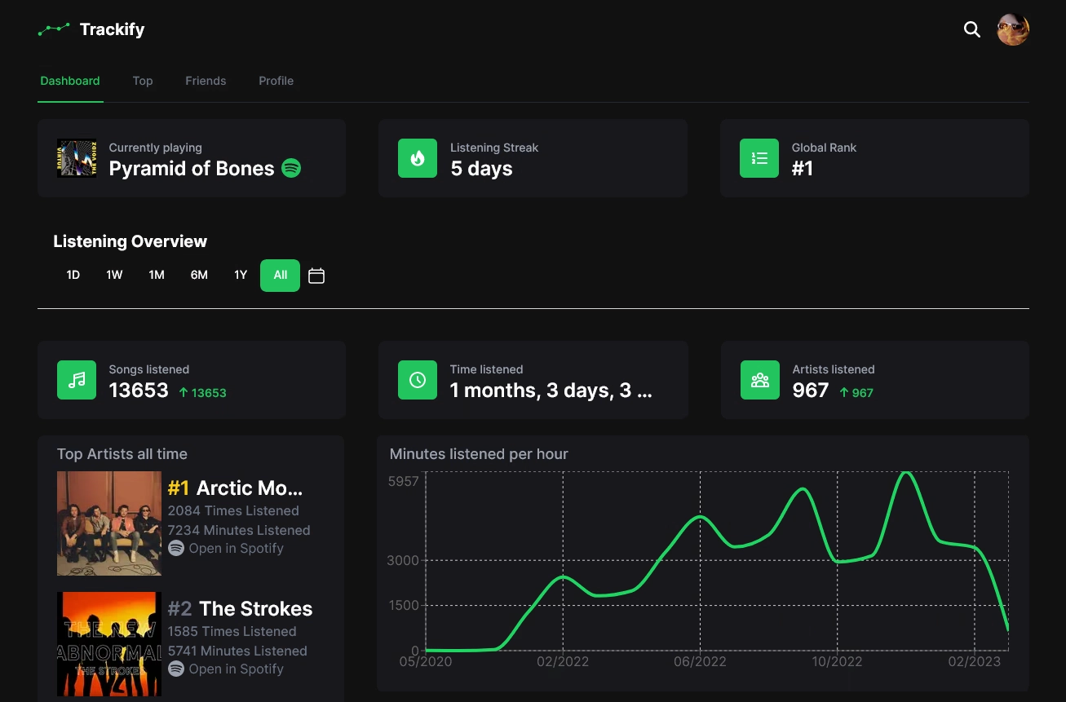
Task: Select the 1M time range filter
Action: tap(157, 275)
